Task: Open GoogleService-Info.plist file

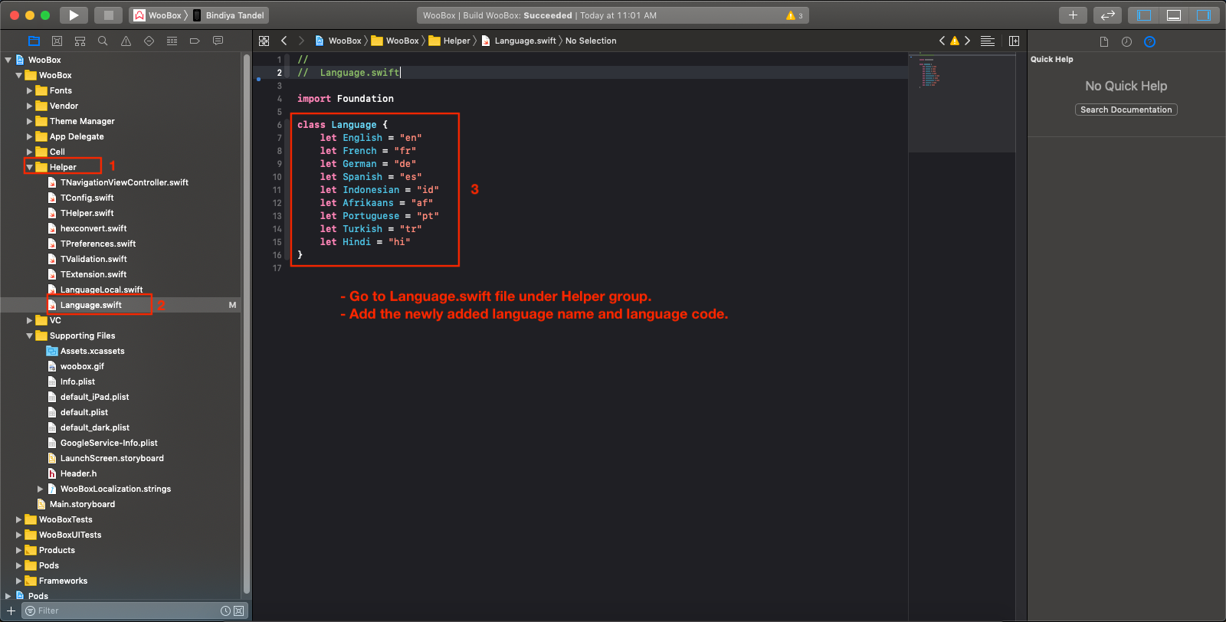Action: [x=109, y=443]
